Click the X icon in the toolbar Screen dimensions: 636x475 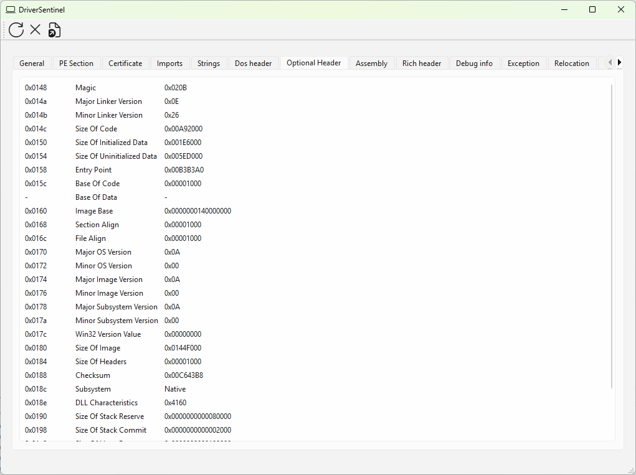point(36,29)
